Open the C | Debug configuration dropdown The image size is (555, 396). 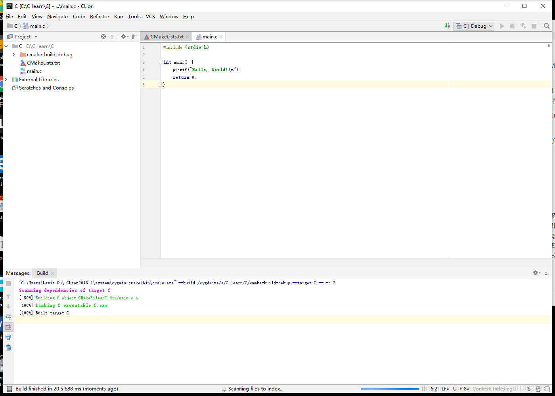tap(474, 26)
